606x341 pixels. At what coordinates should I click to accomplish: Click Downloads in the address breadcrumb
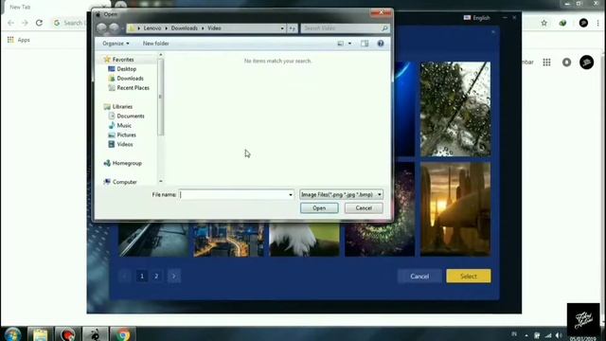(x=185, y=28)
